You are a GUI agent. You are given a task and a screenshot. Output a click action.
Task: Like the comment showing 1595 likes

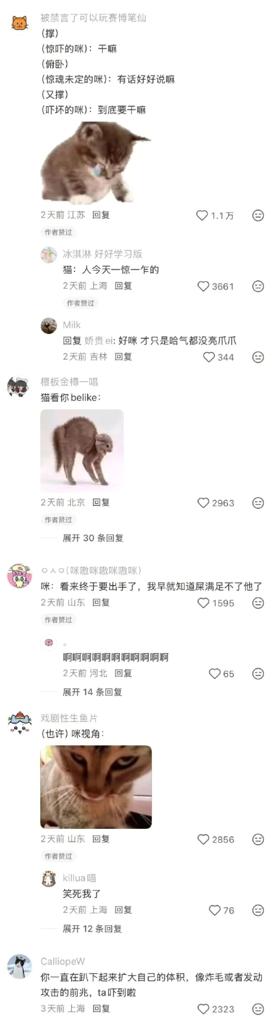click(203, 603)
